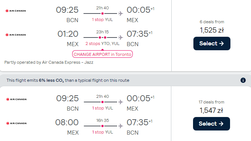The height and width of the screenshot is (141, 251).
Task: Click the CO2 emissions info icon
Action: click(x=243, y=80)
